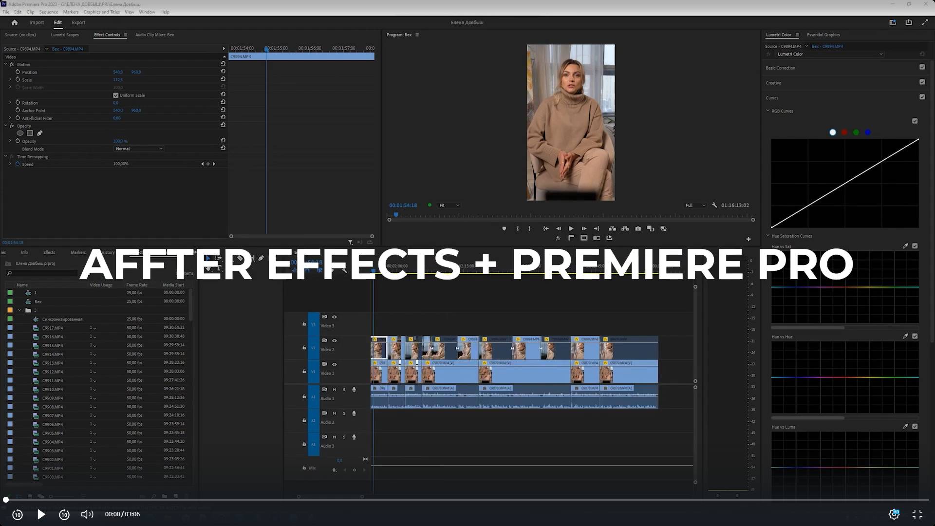Select the pen mask tool under Opacity
The image size is (935, 526).
[x=39, y=133]
